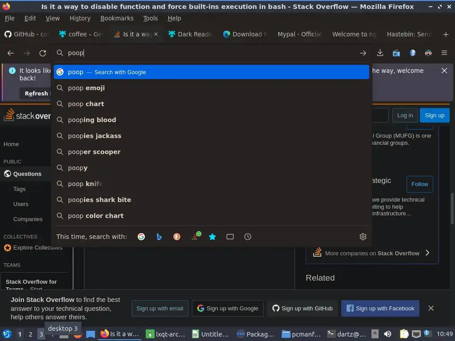The height and width of the screenshot is (341, 455).
Task: Switch to the Mypal - Official tab
Action: pos(300,34)
